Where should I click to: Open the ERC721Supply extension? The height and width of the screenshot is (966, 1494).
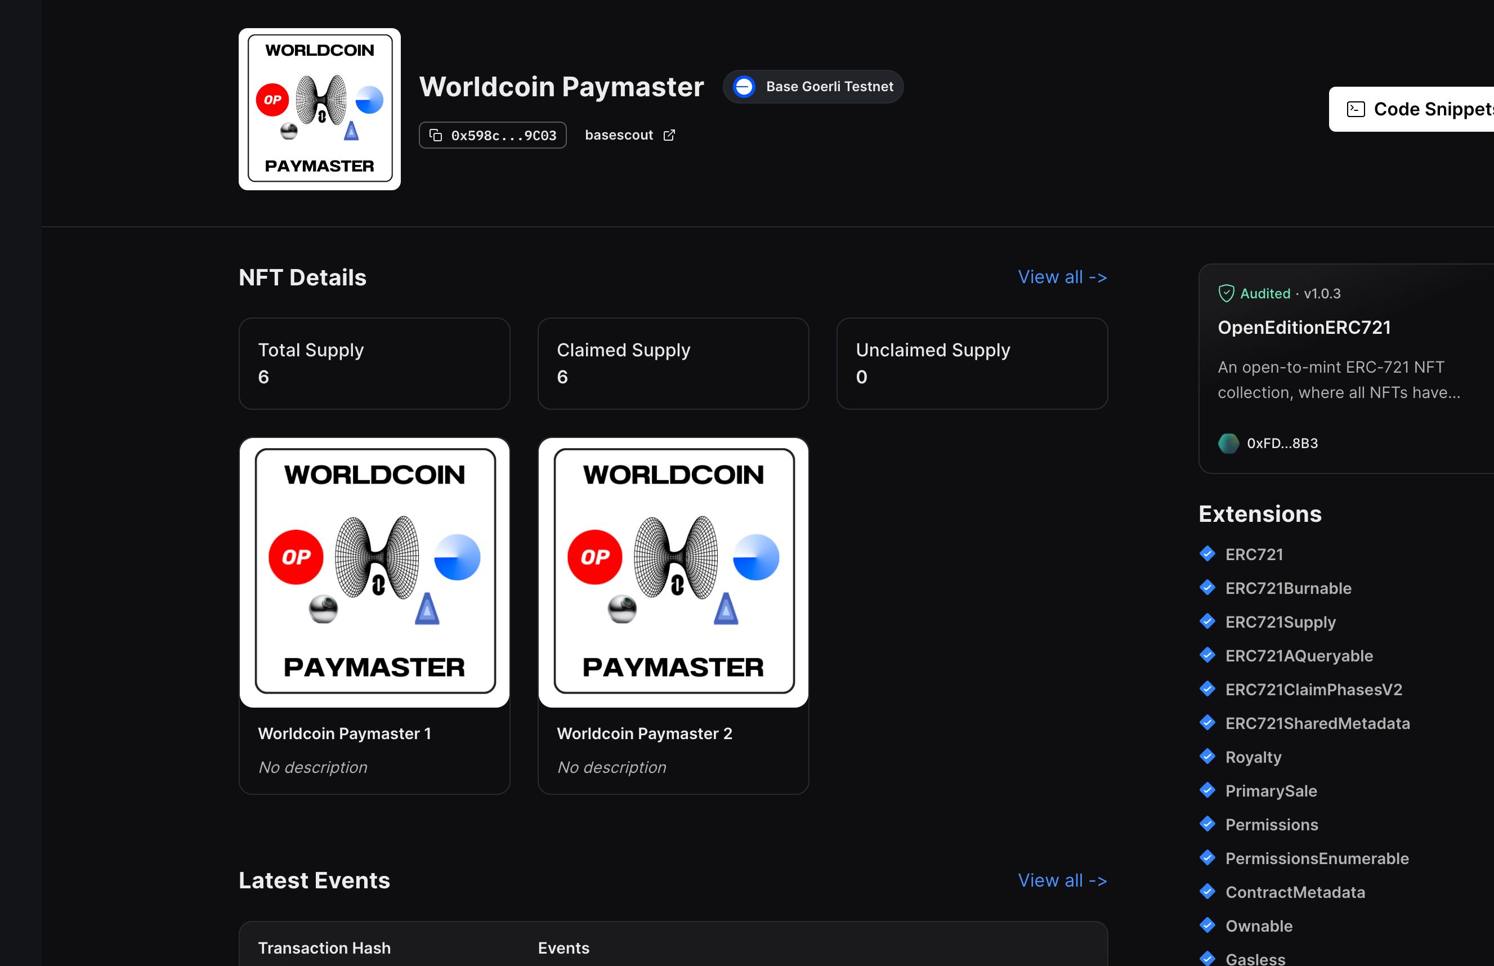[x=1280, y=622]
